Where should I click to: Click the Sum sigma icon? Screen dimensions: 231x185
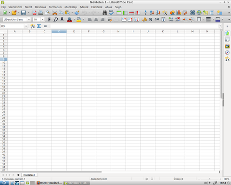click(39, 26)
